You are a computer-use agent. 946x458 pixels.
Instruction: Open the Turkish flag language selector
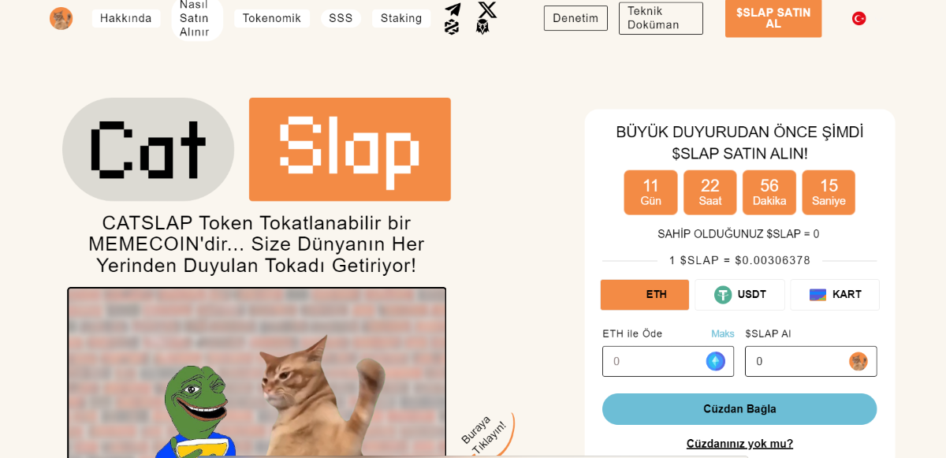tap(858, 18)
